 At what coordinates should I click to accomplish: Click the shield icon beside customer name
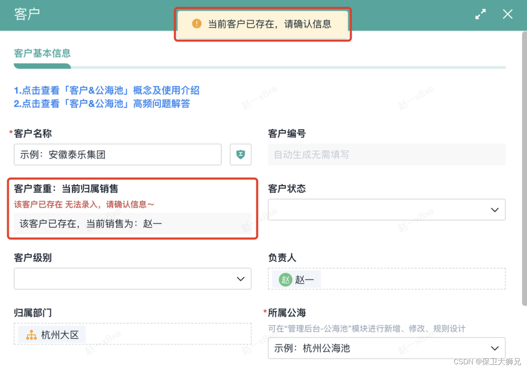click(240, 154)
